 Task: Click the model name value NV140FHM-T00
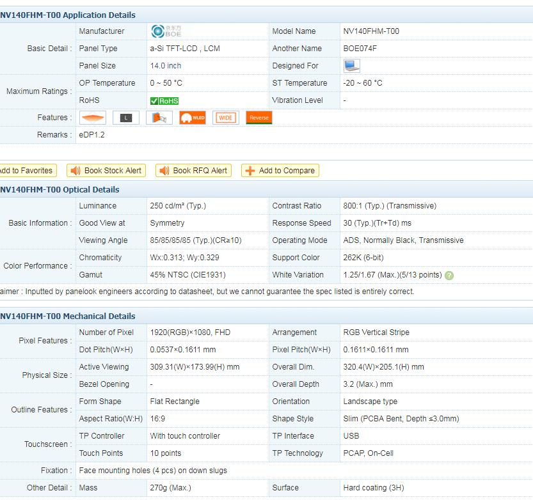click(371, 31)
